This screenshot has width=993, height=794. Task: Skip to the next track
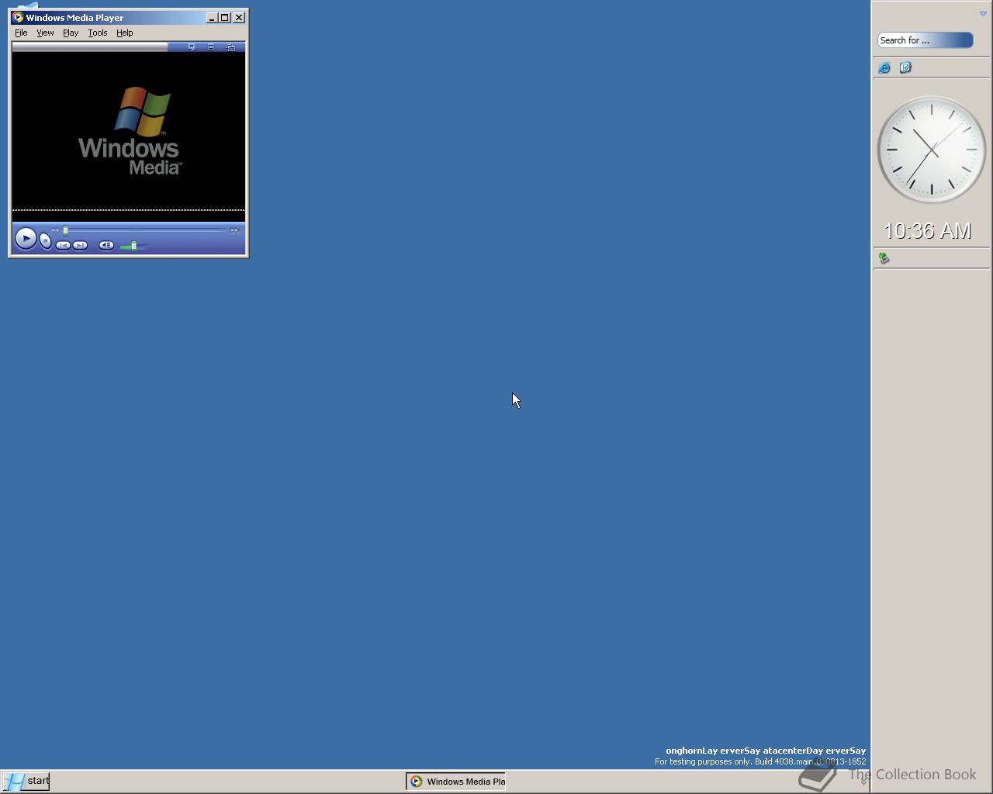pyautogui.click(x=80, y=245)
